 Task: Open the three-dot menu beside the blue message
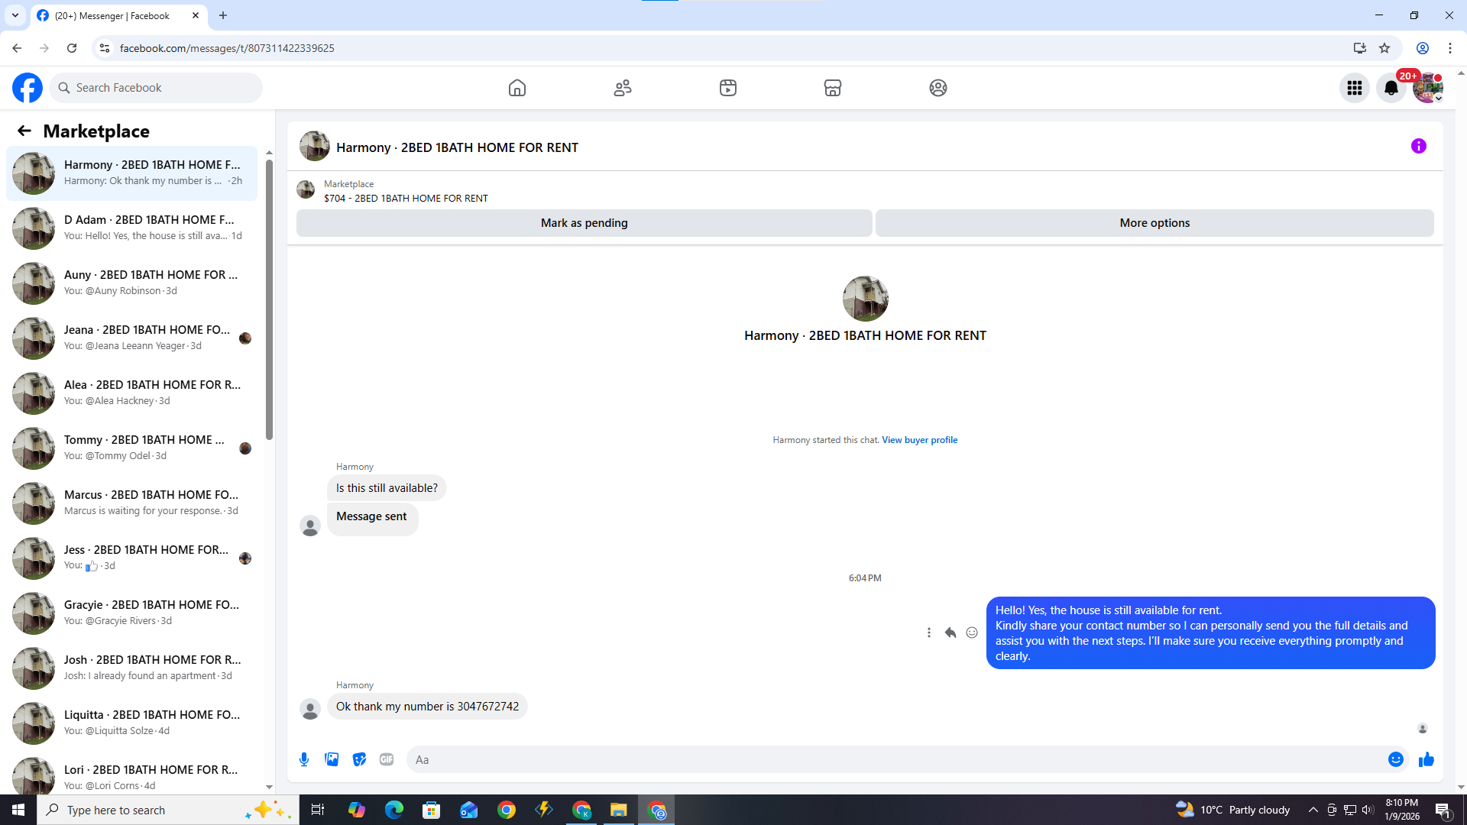[x=928, y=632]
